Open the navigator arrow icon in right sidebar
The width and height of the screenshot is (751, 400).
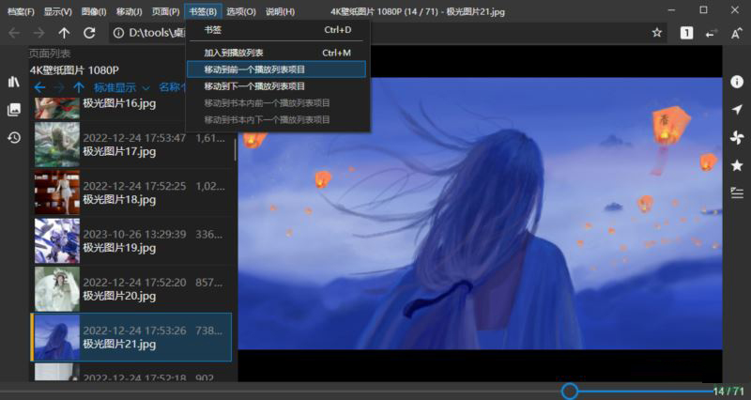[737, 109]
